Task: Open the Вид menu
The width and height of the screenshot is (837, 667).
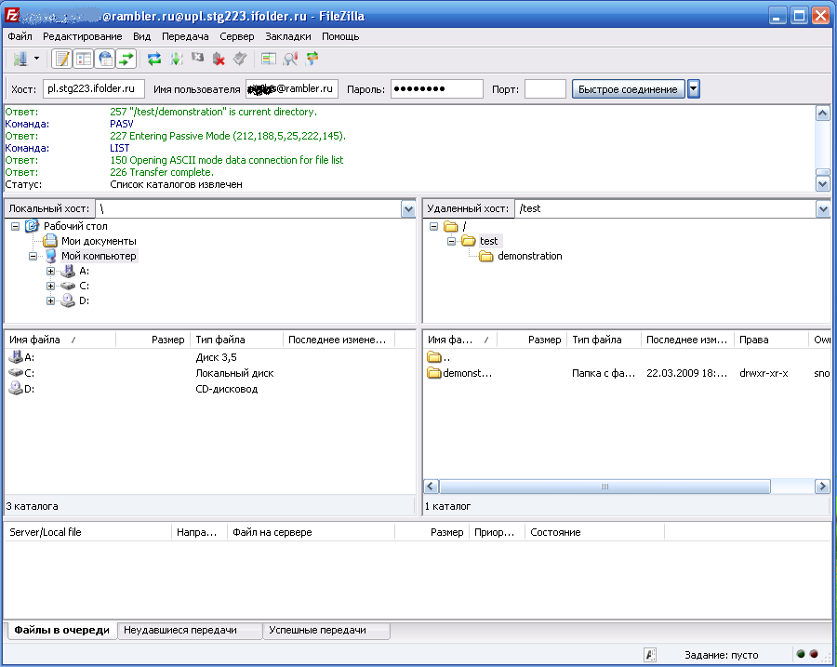Action: point(141,36)
